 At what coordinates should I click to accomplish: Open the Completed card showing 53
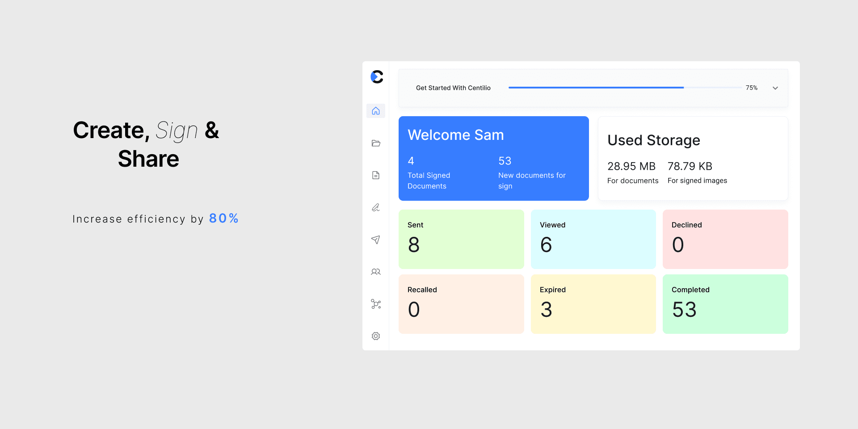[725, 304]
